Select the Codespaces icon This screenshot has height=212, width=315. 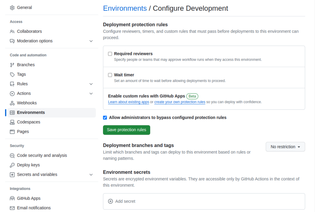(12, 122)
